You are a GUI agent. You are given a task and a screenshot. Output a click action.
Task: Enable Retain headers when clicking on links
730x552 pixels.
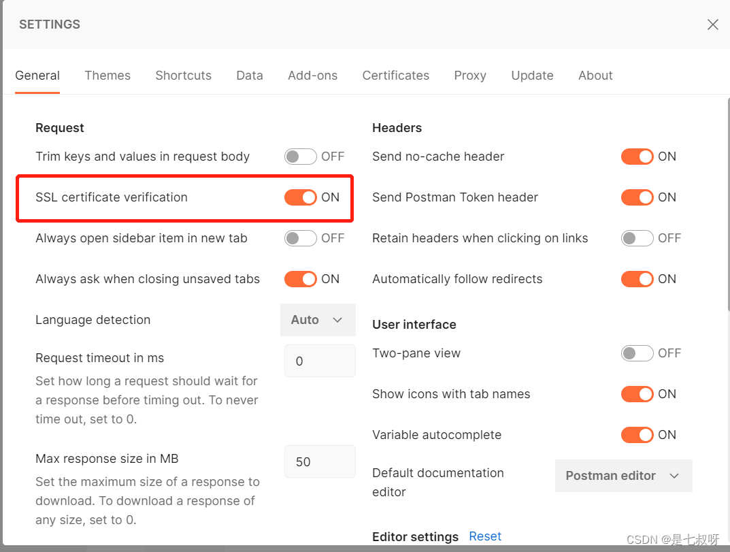click(x=637, y=238)
